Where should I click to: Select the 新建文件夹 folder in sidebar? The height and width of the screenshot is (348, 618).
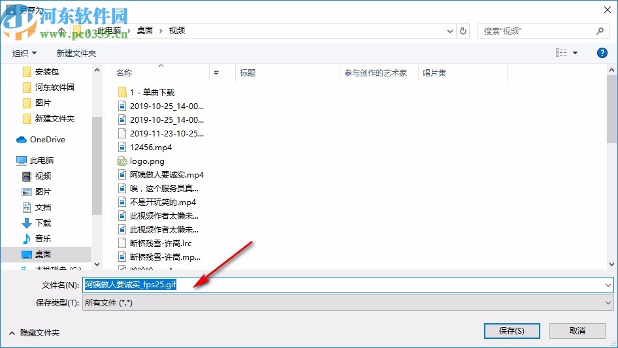[x=54, y=119]
